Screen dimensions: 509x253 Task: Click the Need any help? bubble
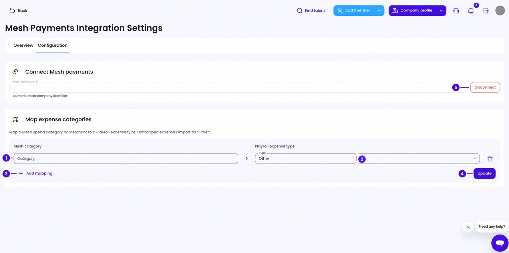pyautogui.click(x=492, y=226)
